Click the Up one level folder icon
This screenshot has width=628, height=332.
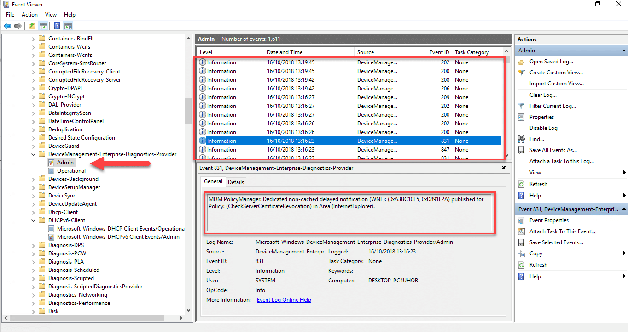32,26
